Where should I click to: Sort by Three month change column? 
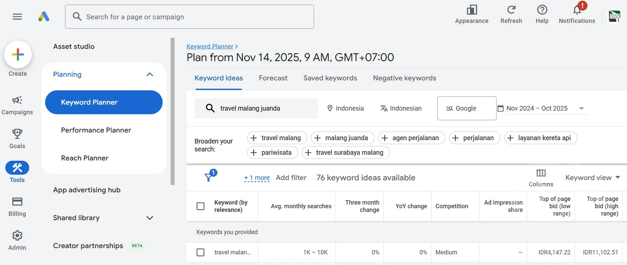click(x=362, y=206)
